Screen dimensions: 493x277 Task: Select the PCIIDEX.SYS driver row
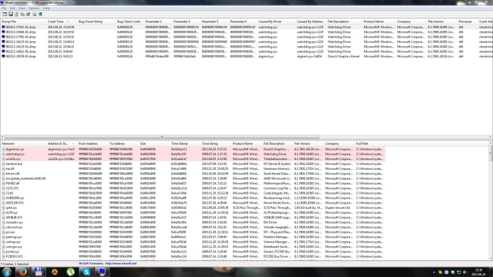point(193,257)
